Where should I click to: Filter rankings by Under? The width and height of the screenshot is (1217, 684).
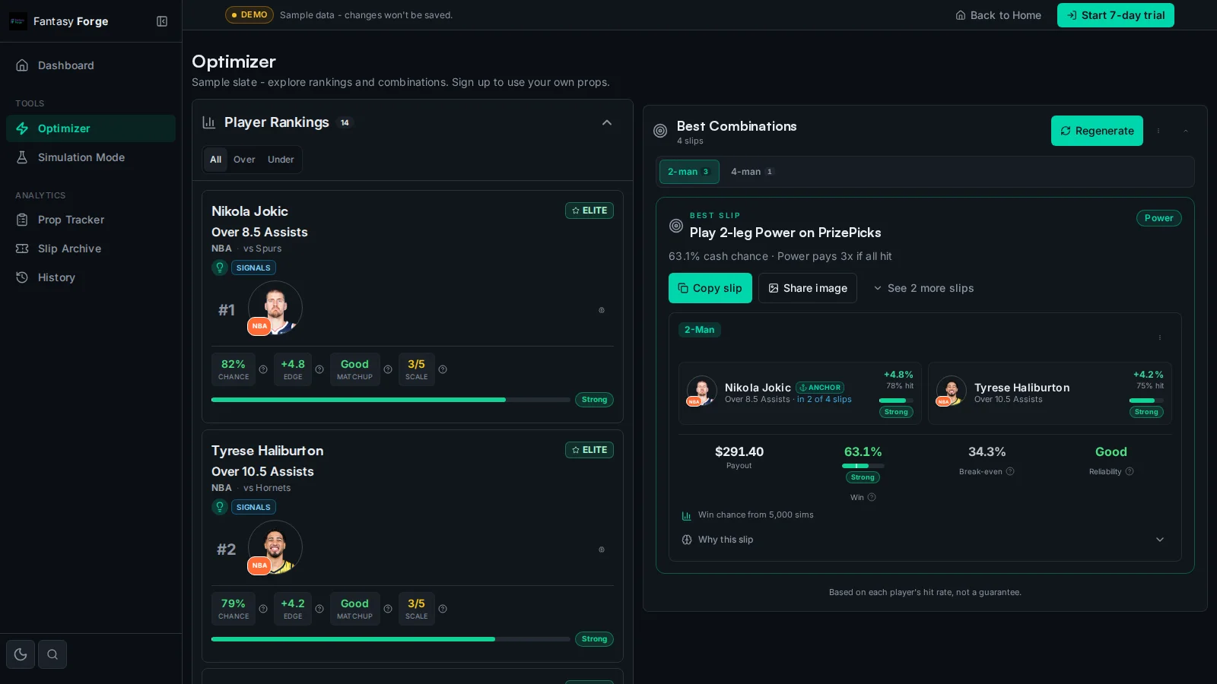point(281,160)
